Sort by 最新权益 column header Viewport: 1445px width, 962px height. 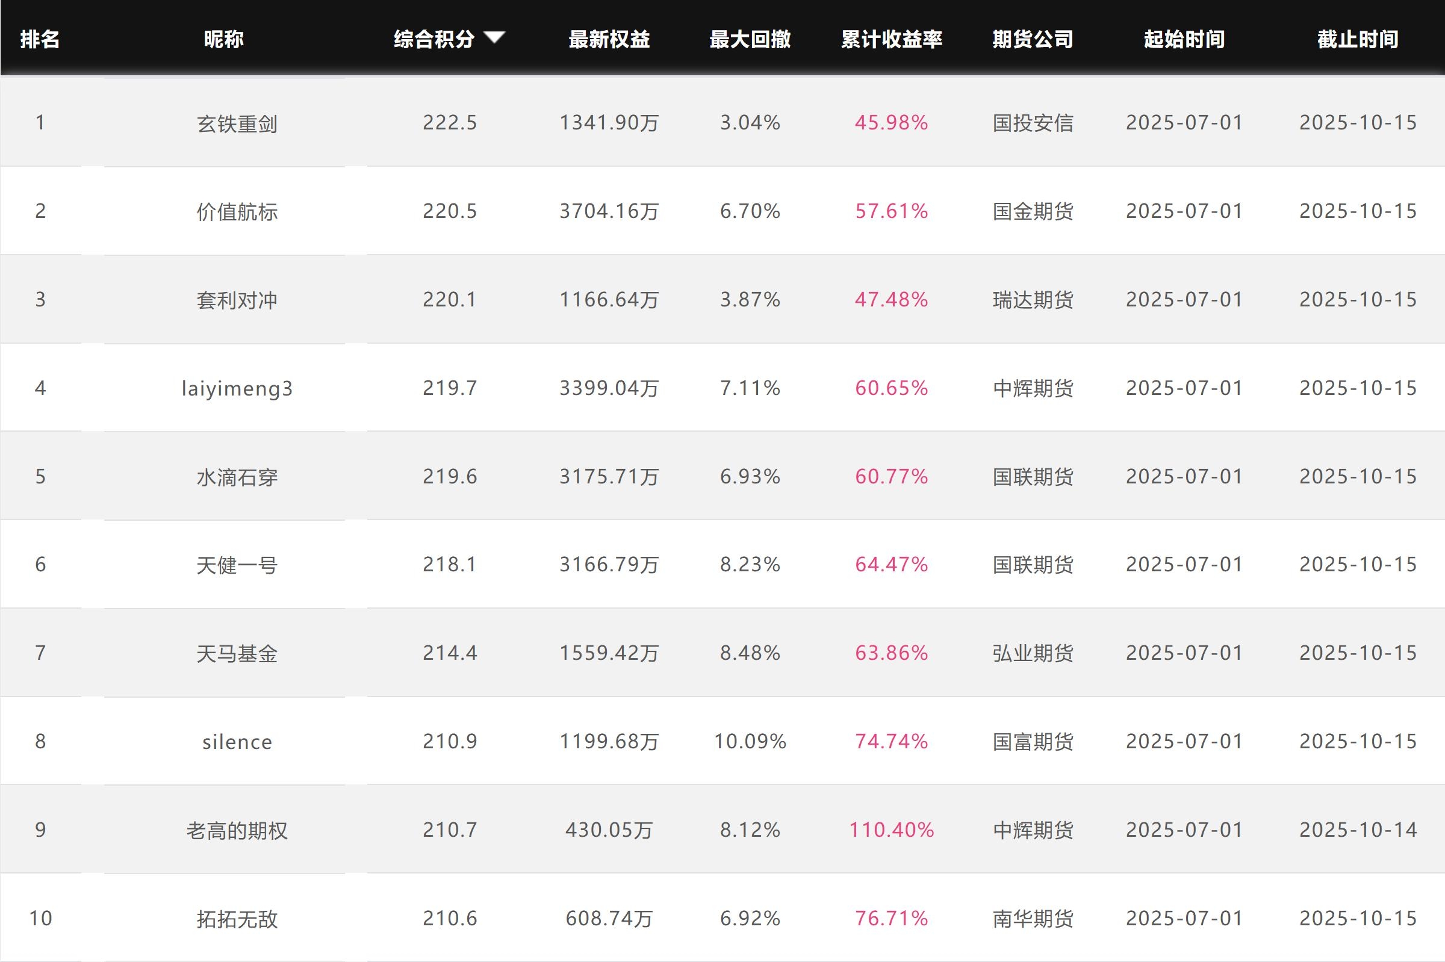tap(609, 39)
